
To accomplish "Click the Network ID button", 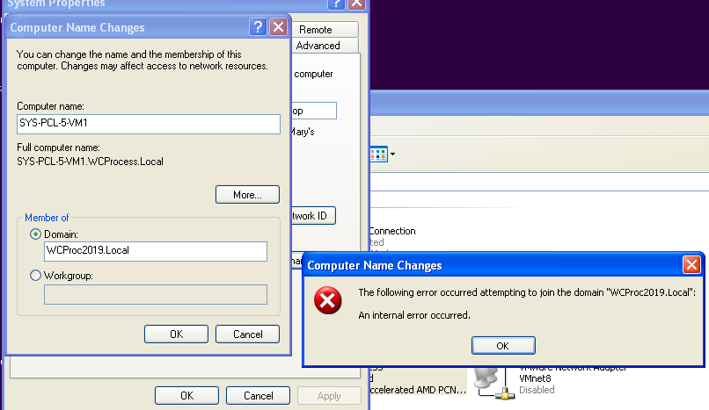I will coord(313,216).
